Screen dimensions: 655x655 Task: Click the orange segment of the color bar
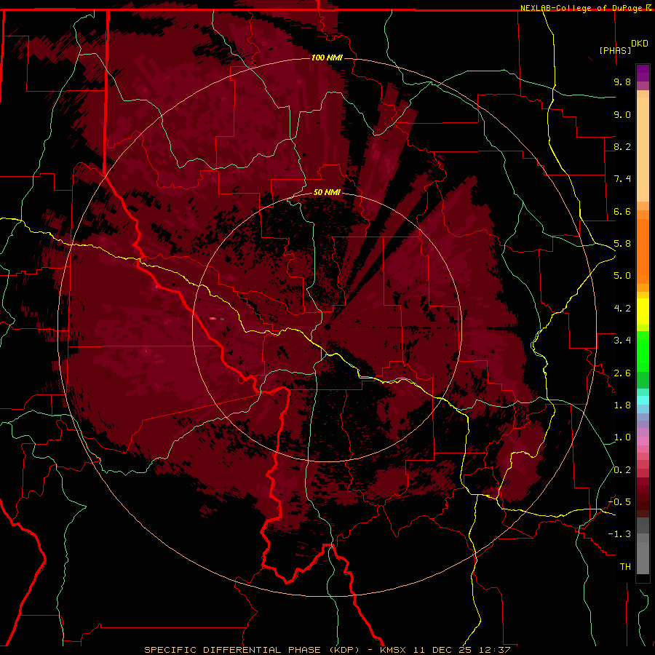(643, 250)
